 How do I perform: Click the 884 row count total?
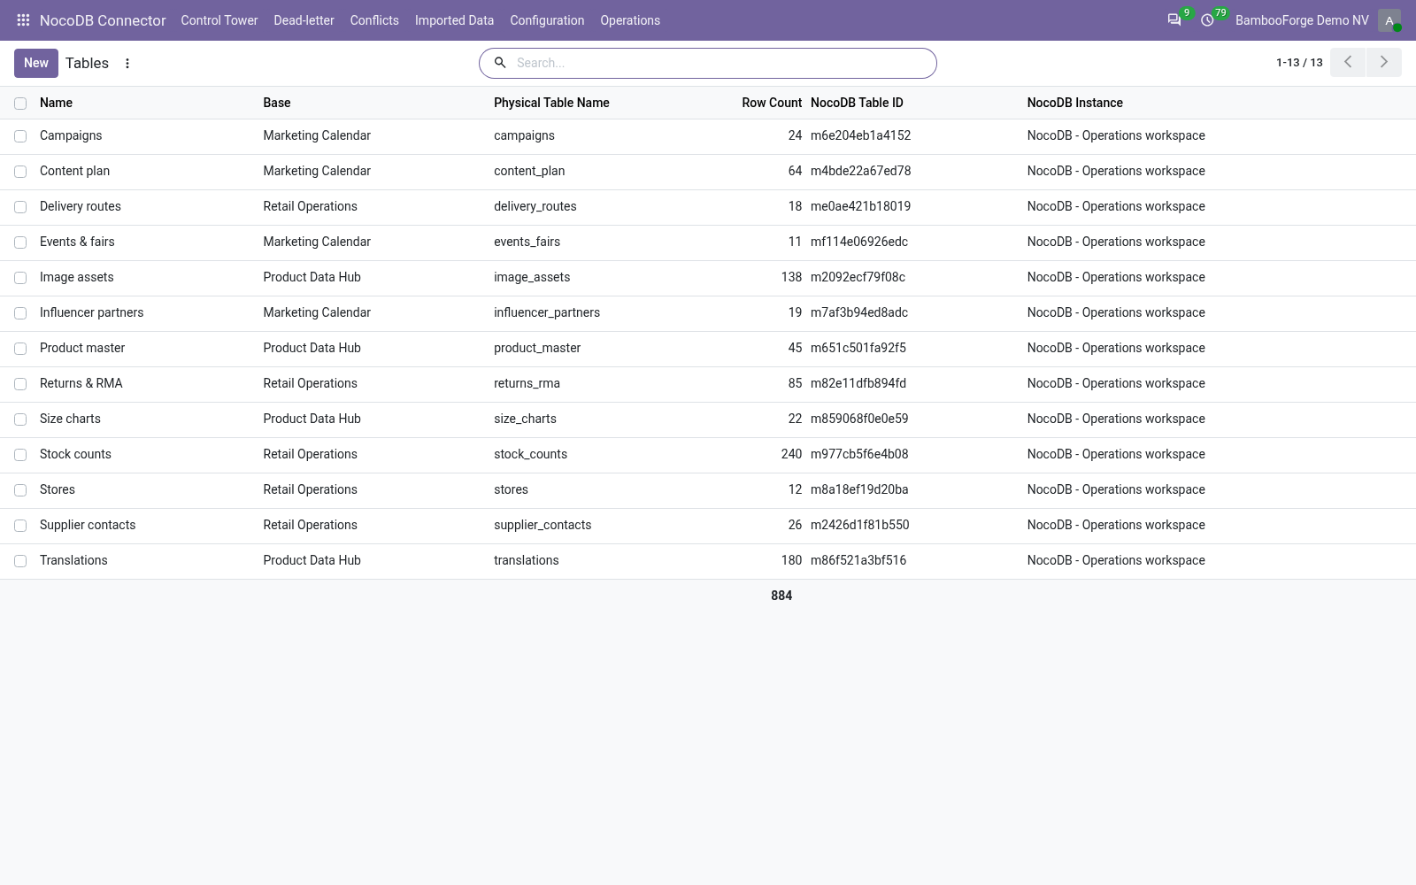click(781, 596)
